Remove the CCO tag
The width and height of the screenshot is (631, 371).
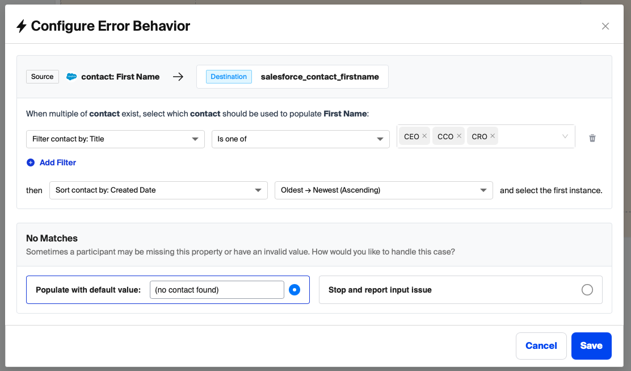(x=459, y=136)
